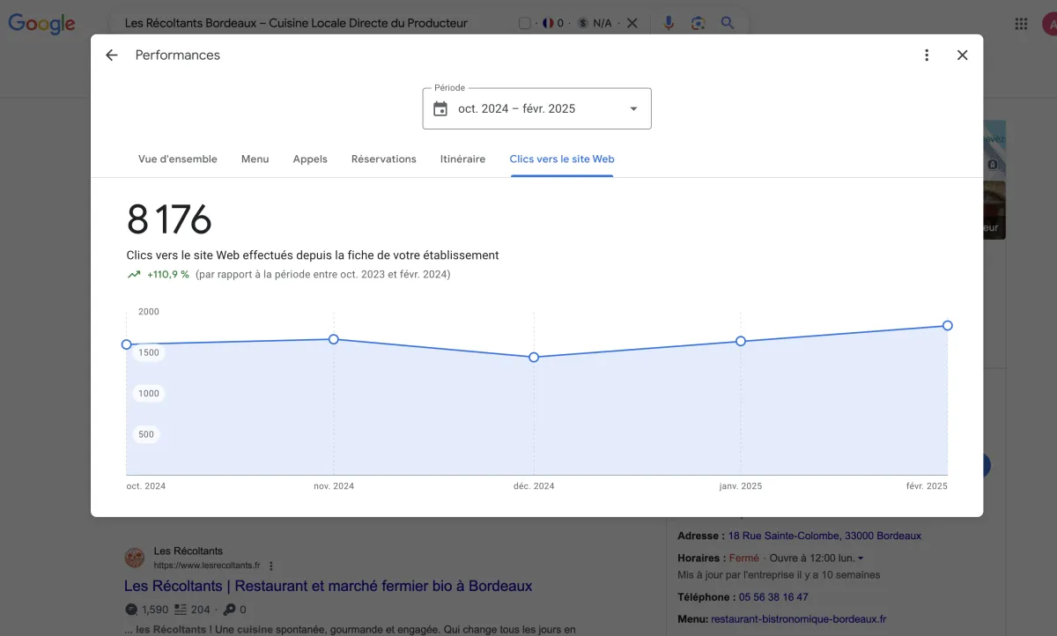1057x636 pixels.
Task: Click the Les Récoltants site favicon
Action: [135, 558]
